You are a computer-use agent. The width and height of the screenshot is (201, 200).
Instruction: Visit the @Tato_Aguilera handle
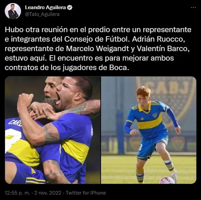point(42,14)
